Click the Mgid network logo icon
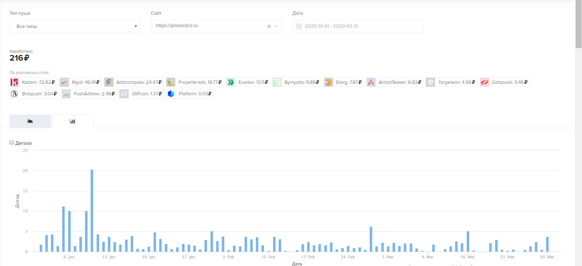The height and width of the screenshot is (266, 582). [x=64, y=82]
